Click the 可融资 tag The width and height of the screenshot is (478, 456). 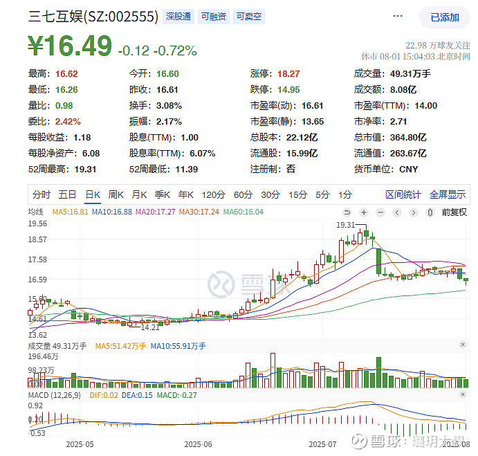tap(214, 16)
